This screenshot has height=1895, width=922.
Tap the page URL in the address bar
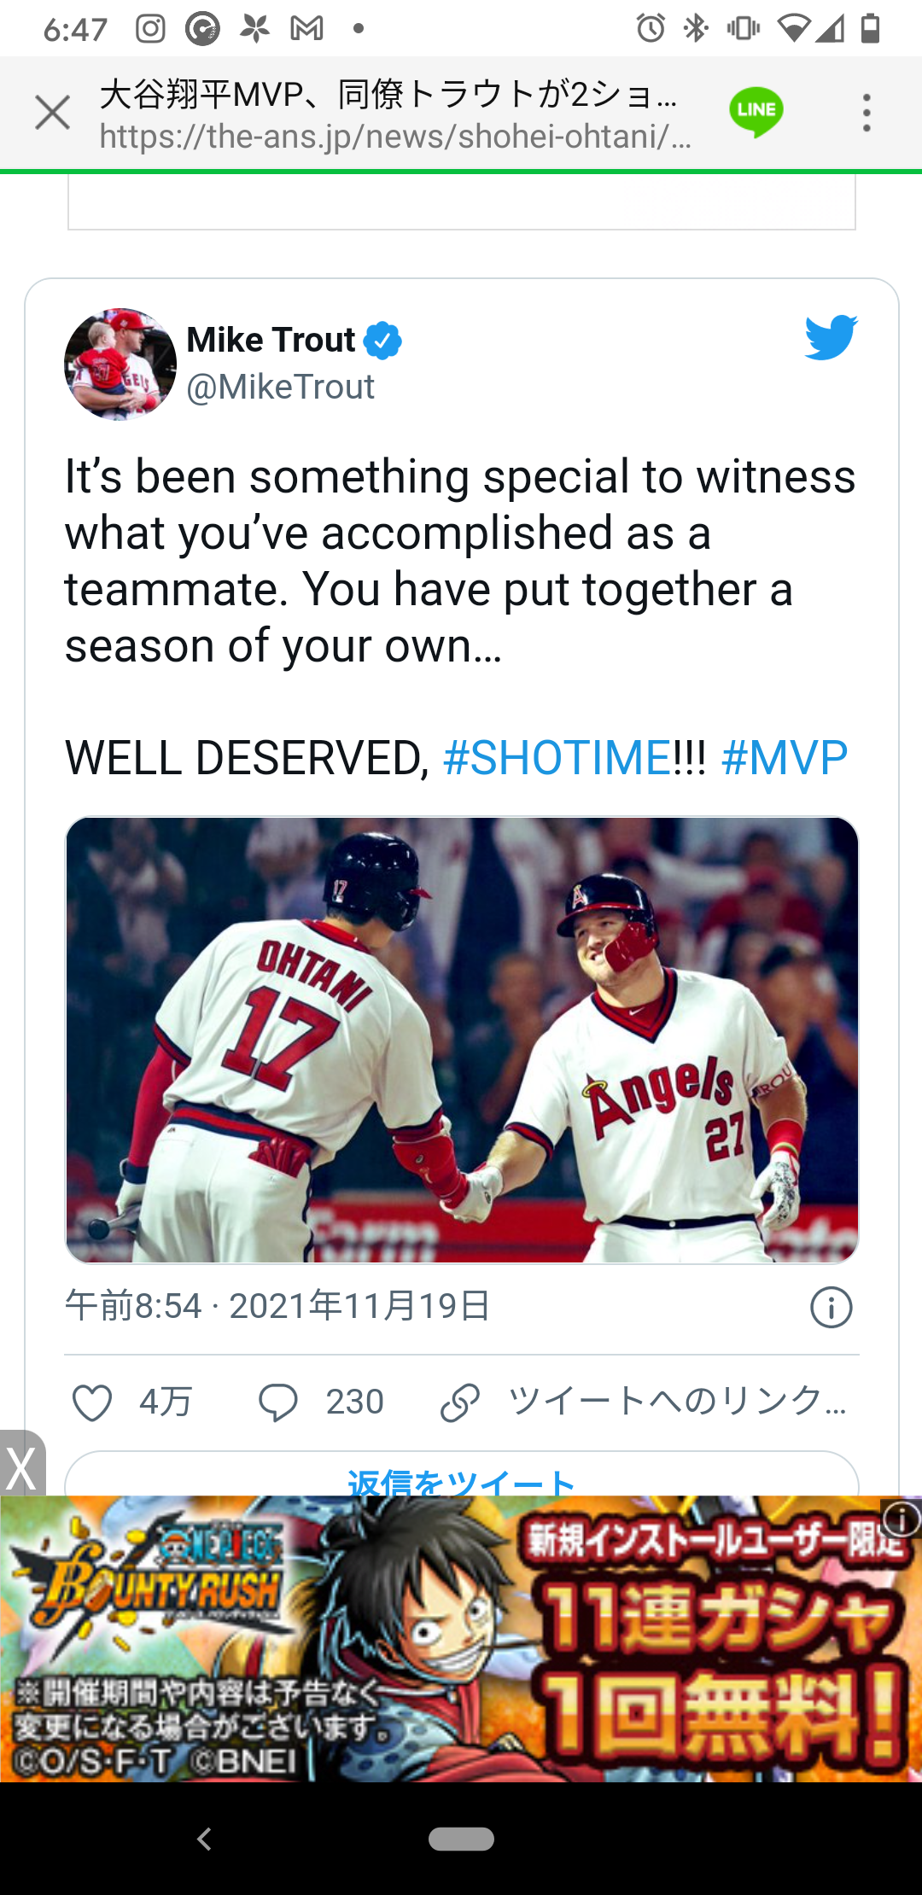(394, 137)
